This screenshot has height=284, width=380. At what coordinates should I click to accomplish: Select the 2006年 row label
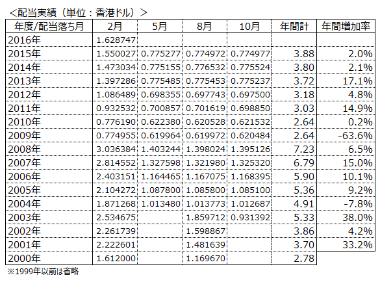24,176
